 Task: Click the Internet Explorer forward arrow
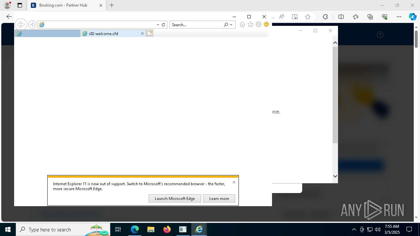tap(32, 25)
